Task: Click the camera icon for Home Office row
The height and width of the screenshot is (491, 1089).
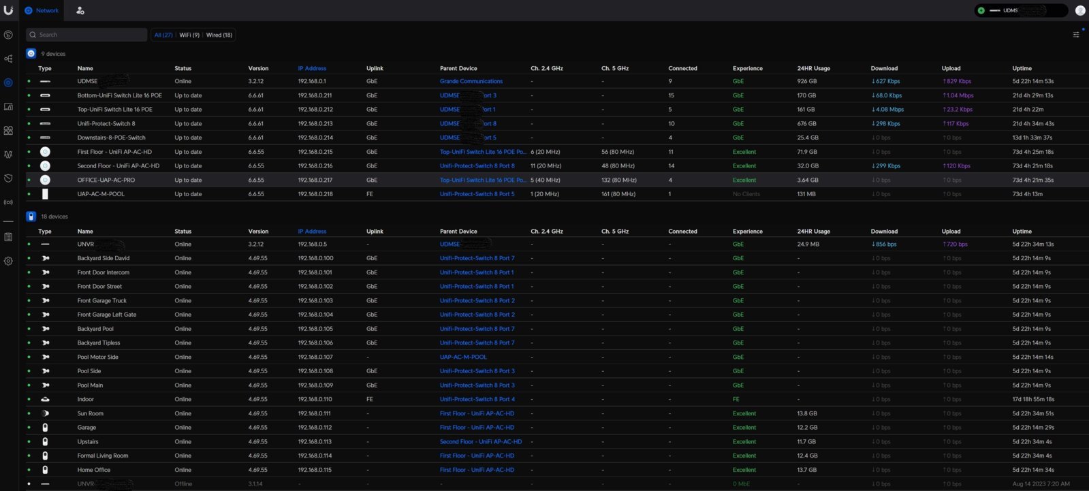Action: coord(45,470)
